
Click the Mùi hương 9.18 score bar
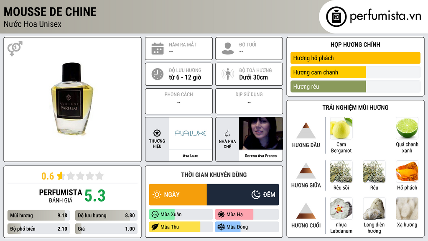[38, 215]
